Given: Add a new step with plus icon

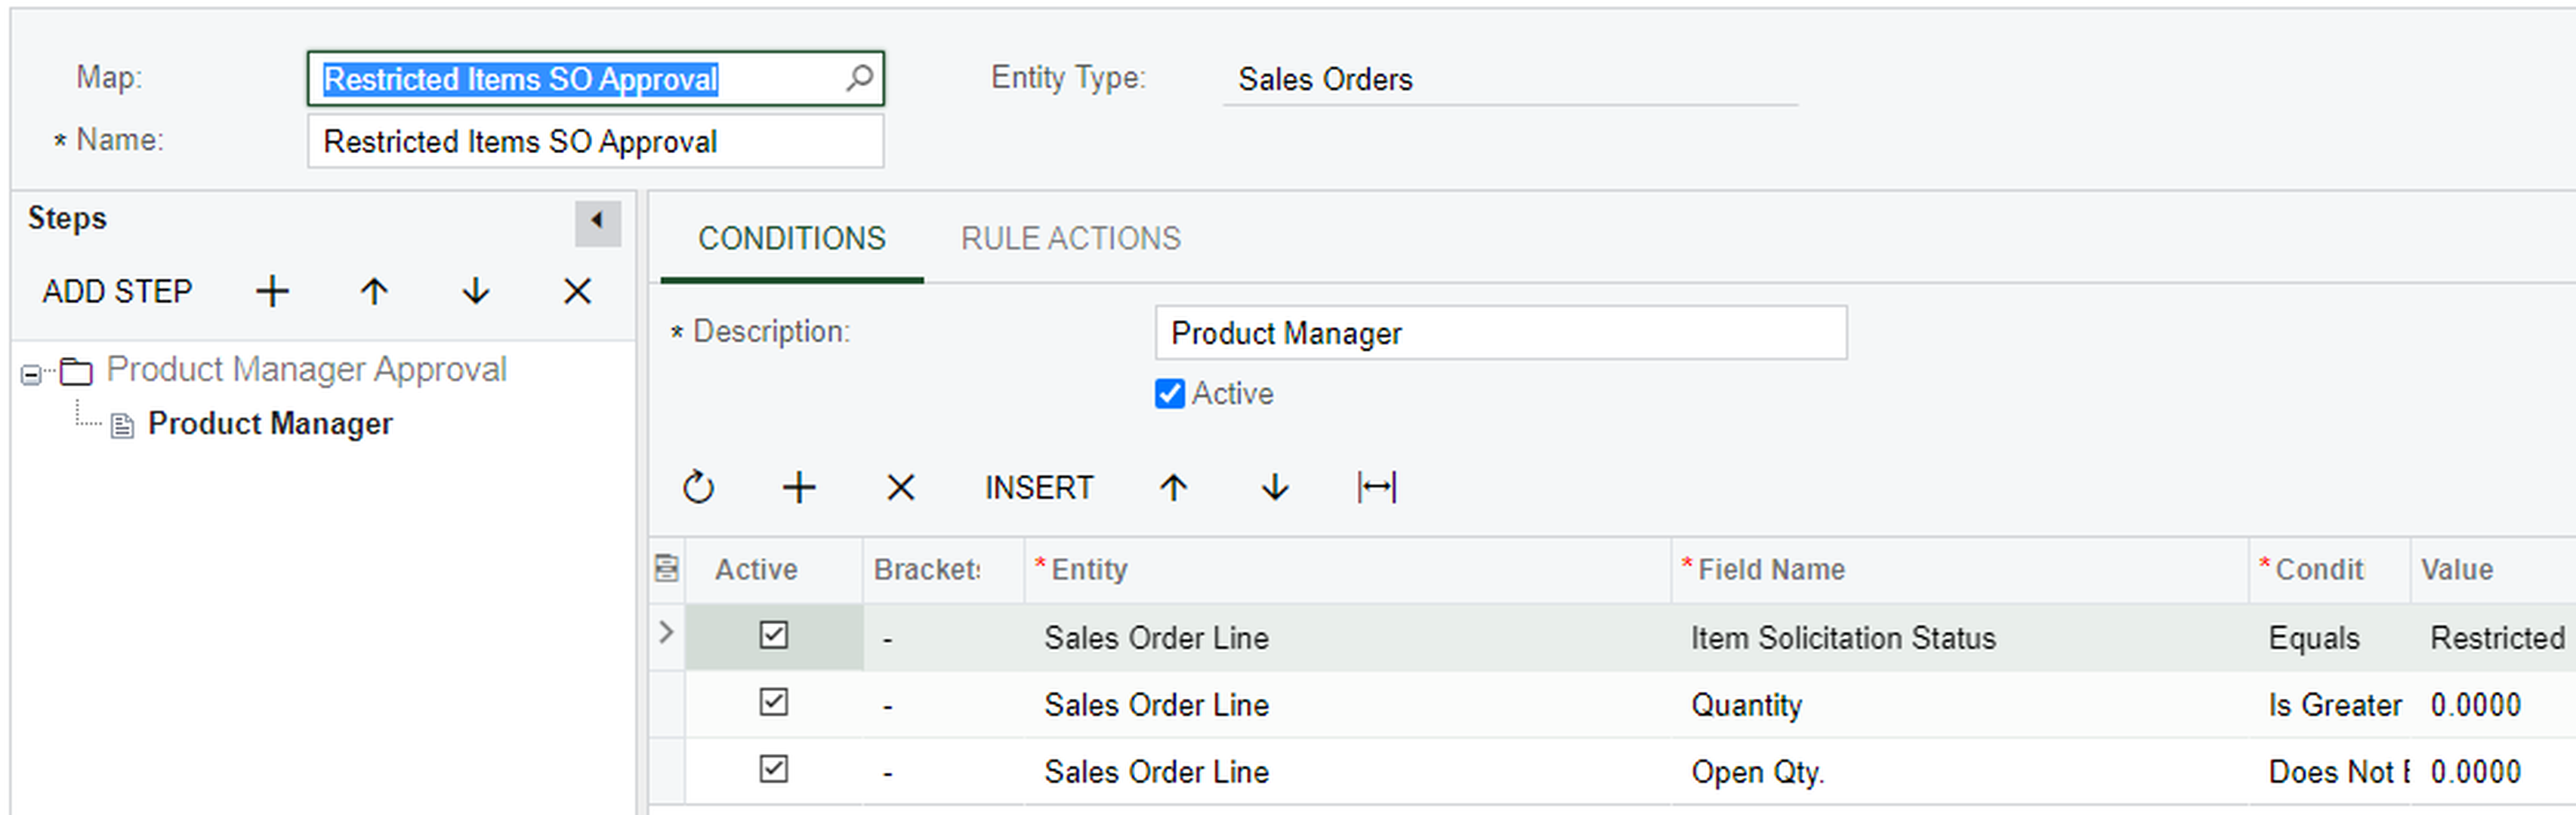Looking at the screenshot, I should pos(272,291).
